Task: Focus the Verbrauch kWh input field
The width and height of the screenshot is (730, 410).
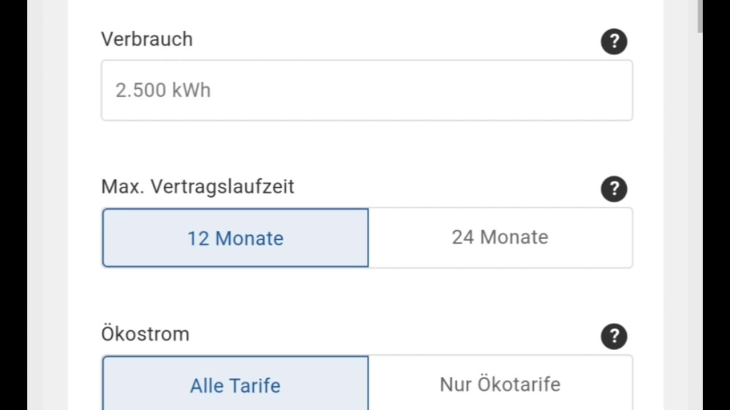Action: [285, 91]
